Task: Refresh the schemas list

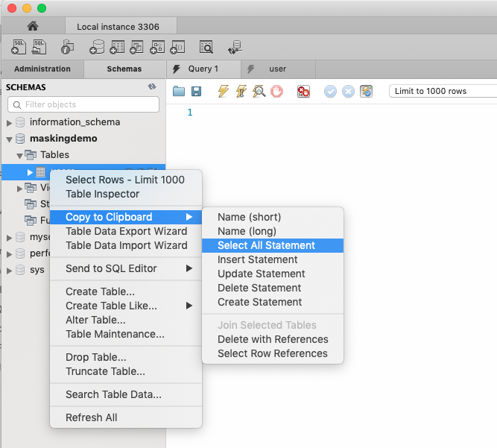Action: (x=152, y=86)
